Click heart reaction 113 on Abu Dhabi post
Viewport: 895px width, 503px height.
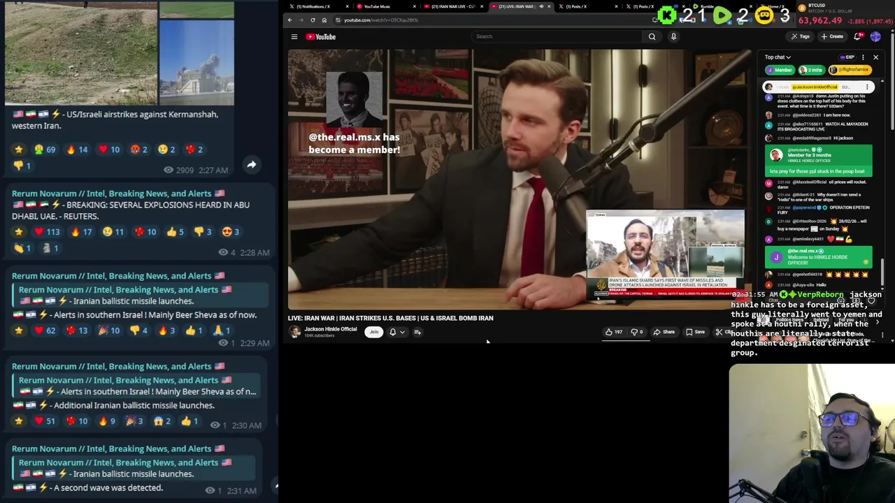[47, 231]
